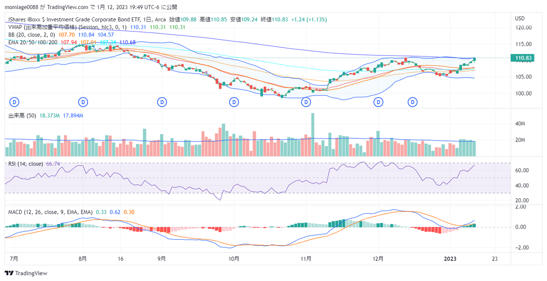Click the dividend D marker near 8月
The width and height of the screenshot is (547, 281).
pyautogui.click(x=83, y=102)
